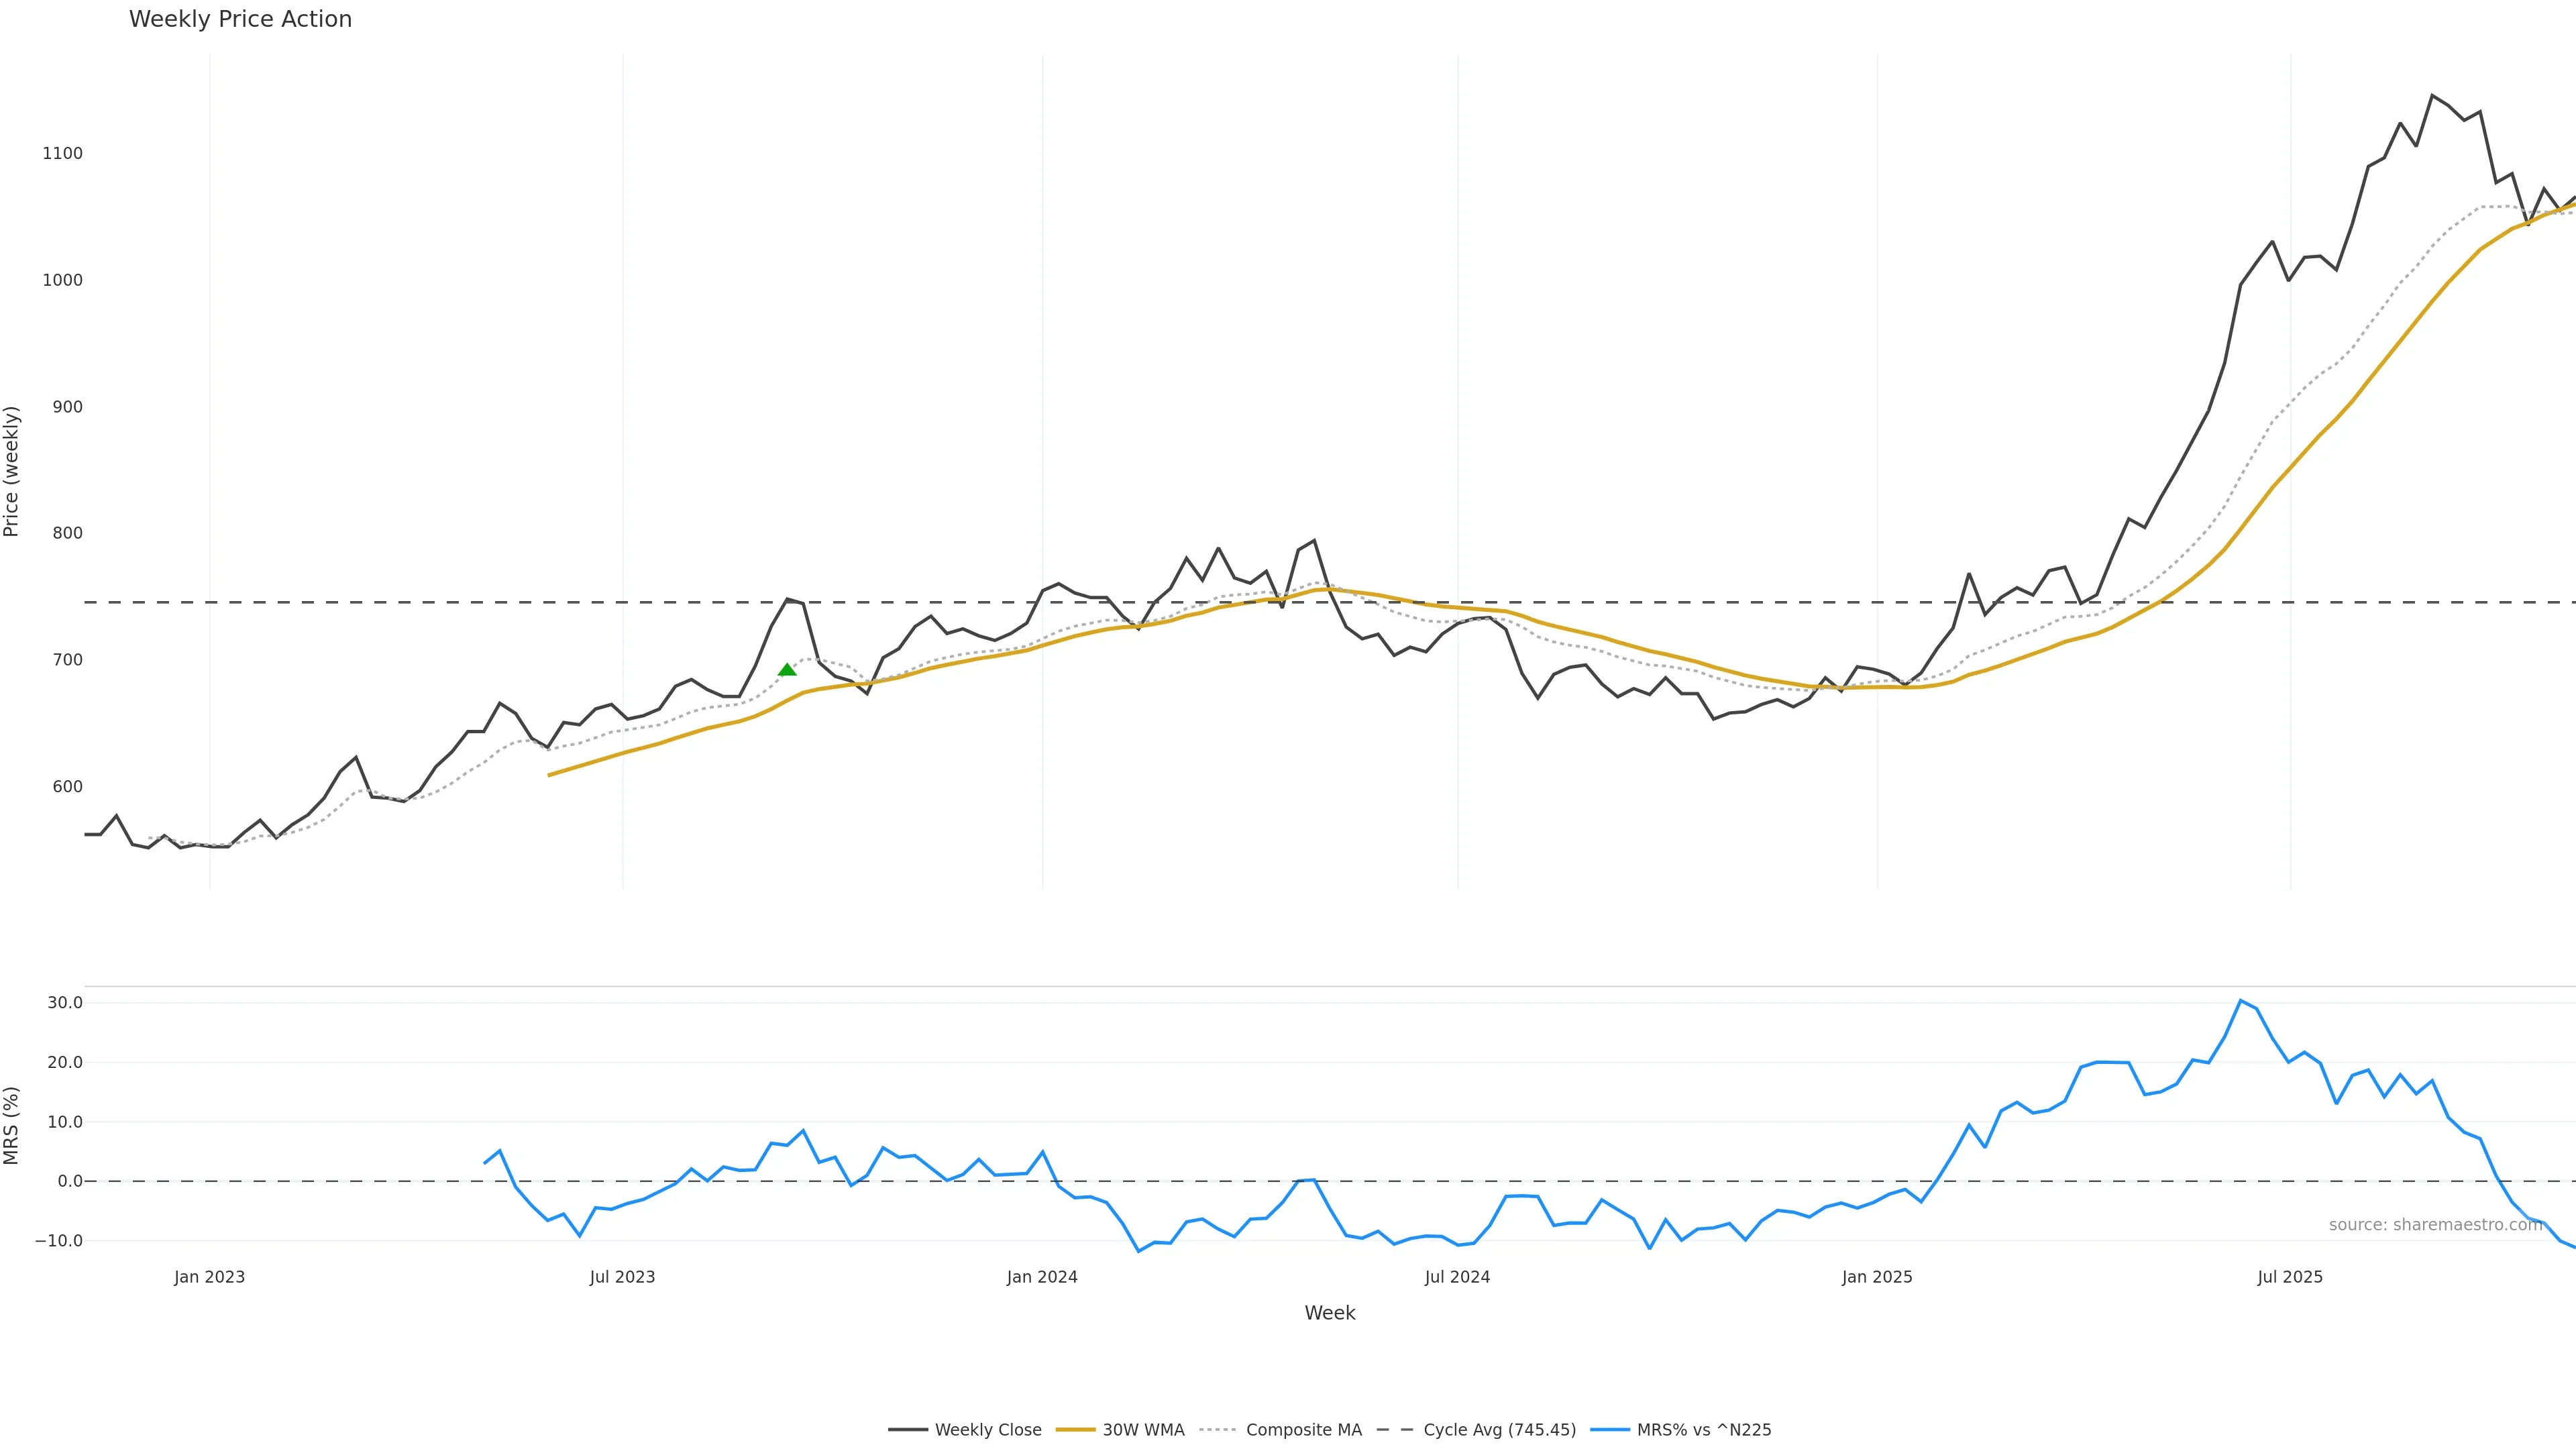Viewport: 2576px width, 1449px height.
Task: Open the sharemaestro.com source link
Action: click(x=2435, y=1225)
